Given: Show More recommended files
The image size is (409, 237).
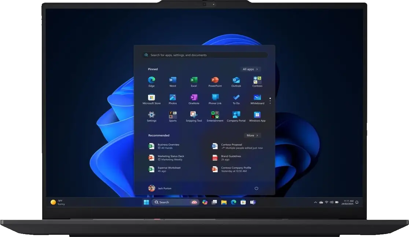Looking at the screenshot, I should click(252, 135).
